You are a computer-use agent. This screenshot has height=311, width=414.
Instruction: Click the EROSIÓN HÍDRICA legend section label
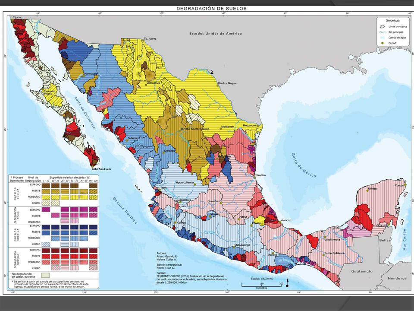point(17,235)
